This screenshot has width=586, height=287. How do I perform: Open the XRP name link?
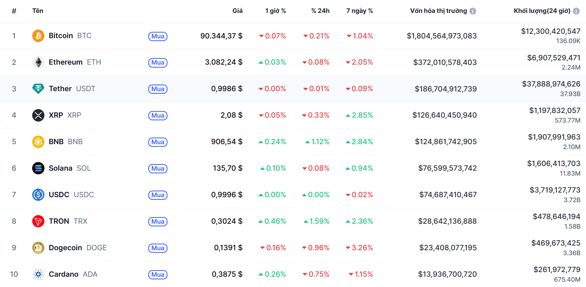click(x=65, y=115)
